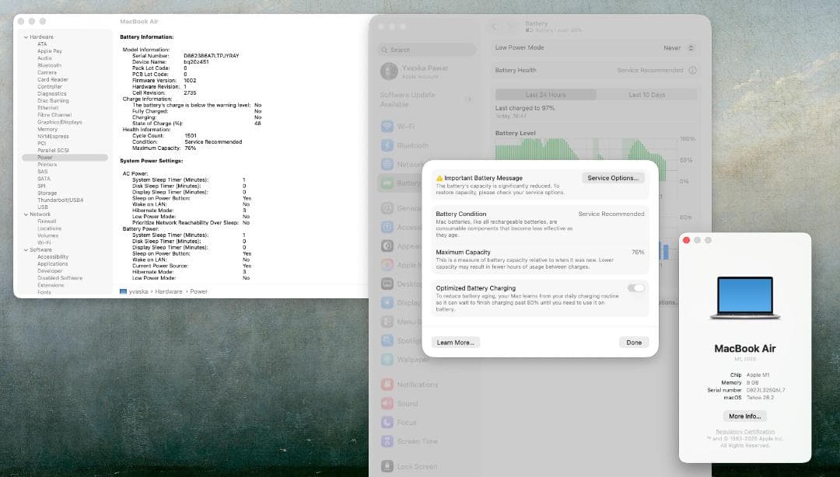The height and width of the screenshot is (477, 840).
Task: Open Bluetooth icon in System Settings sidebar
Action: [x=387, y=145]
